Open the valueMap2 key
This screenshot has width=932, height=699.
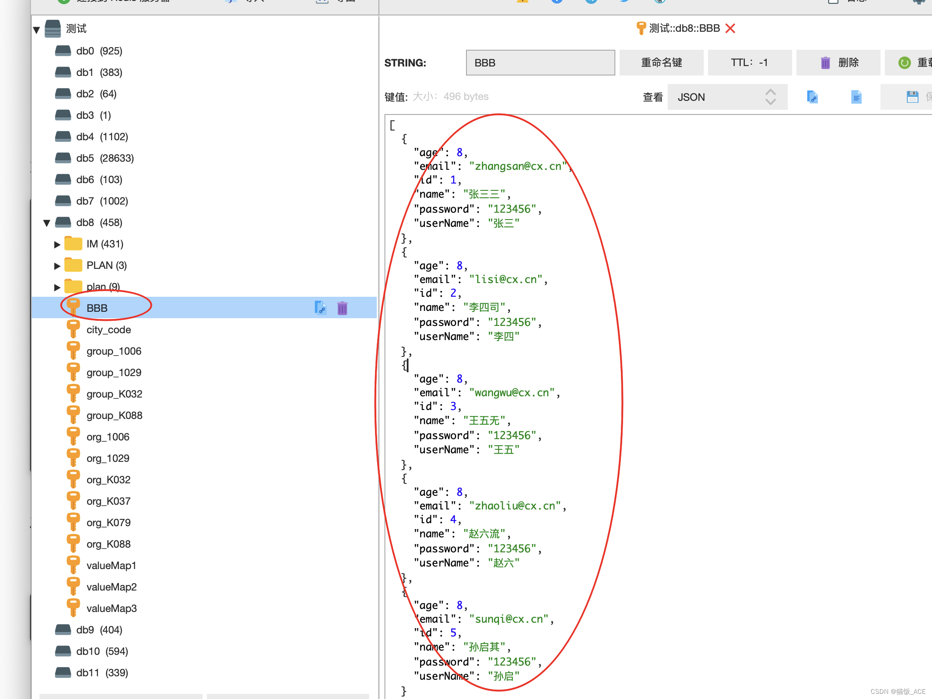[x=112, y=587]
